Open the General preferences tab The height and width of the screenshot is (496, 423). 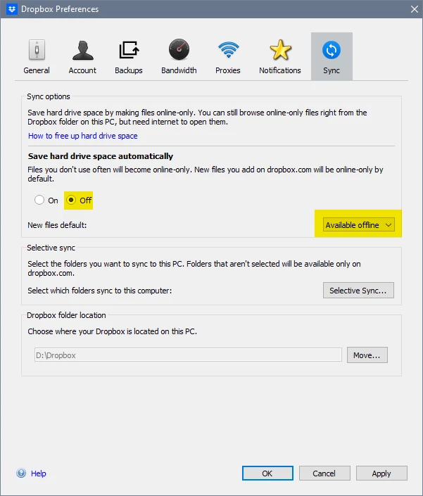37,56
